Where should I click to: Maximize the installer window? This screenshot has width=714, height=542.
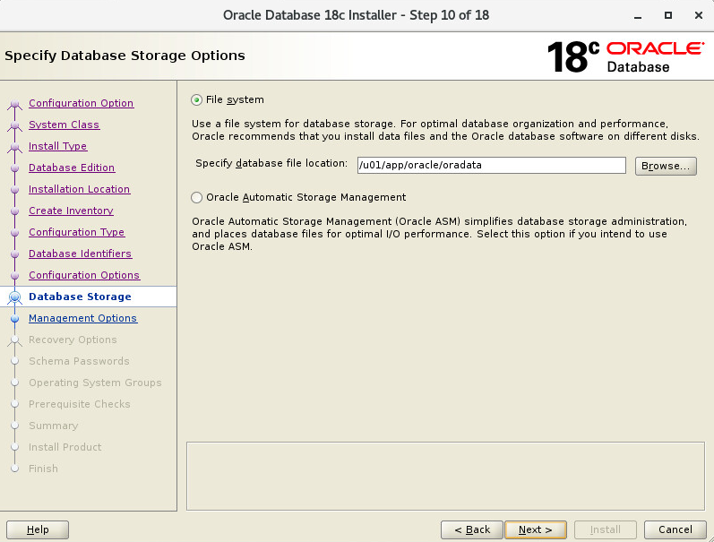(x=668, y=15)
